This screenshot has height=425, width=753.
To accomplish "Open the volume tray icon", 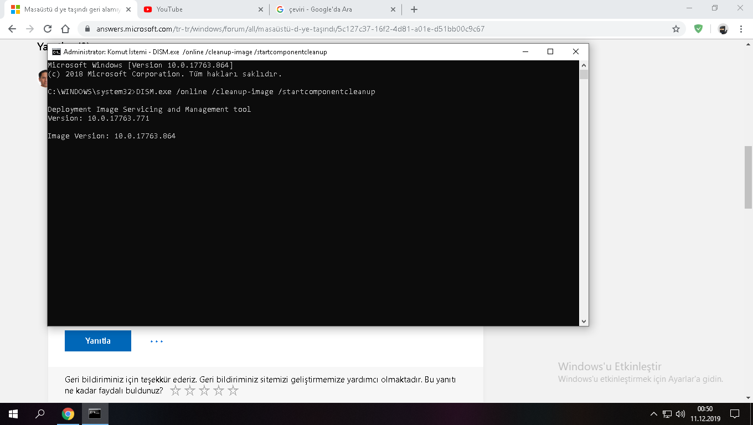I will (x=680, y=414).
